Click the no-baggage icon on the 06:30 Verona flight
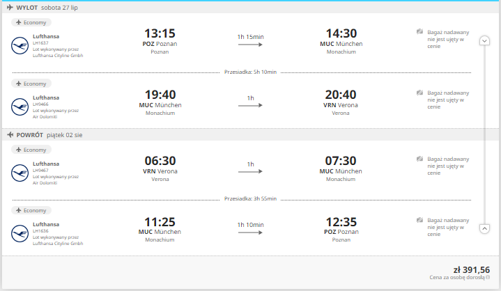 click(420, 159)
